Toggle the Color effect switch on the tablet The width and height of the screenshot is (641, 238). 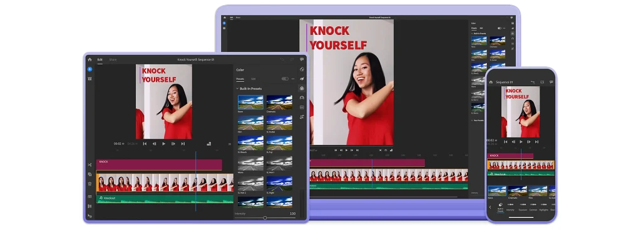pyautogui.click(x=285, y=79)
